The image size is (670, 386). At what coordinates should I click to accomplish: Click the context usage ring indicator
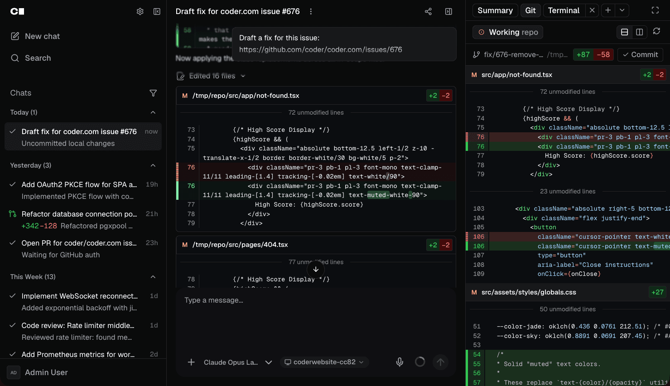click(420, 362)
